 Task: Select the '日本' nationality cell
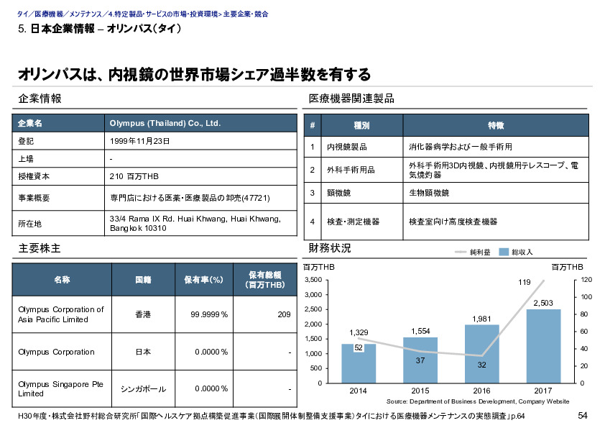(x=143, y=352)
